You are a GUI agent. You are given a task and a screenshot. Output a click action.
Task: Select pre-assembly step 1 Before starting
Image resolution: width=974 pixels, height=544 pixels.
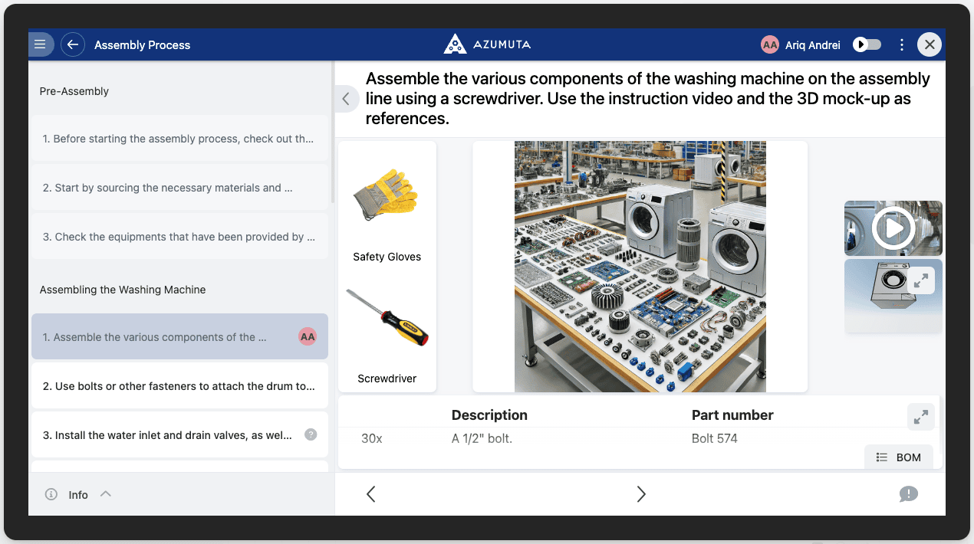(x=179, y=139)
